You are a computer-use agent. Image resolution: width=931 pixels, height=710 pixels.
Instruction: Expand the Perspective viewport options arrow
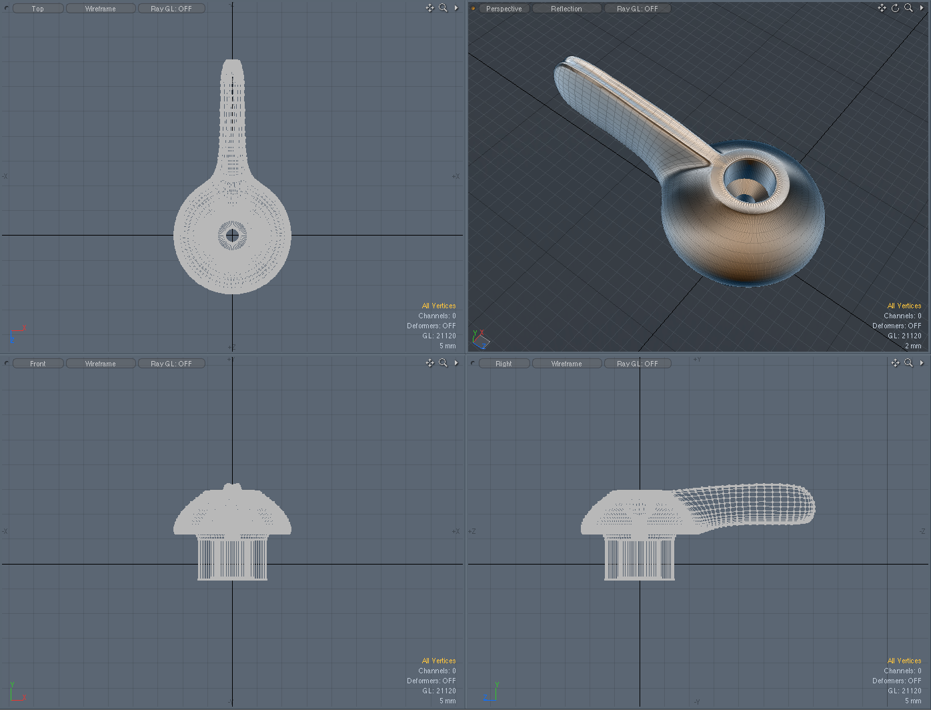click(x=922, y=8)
